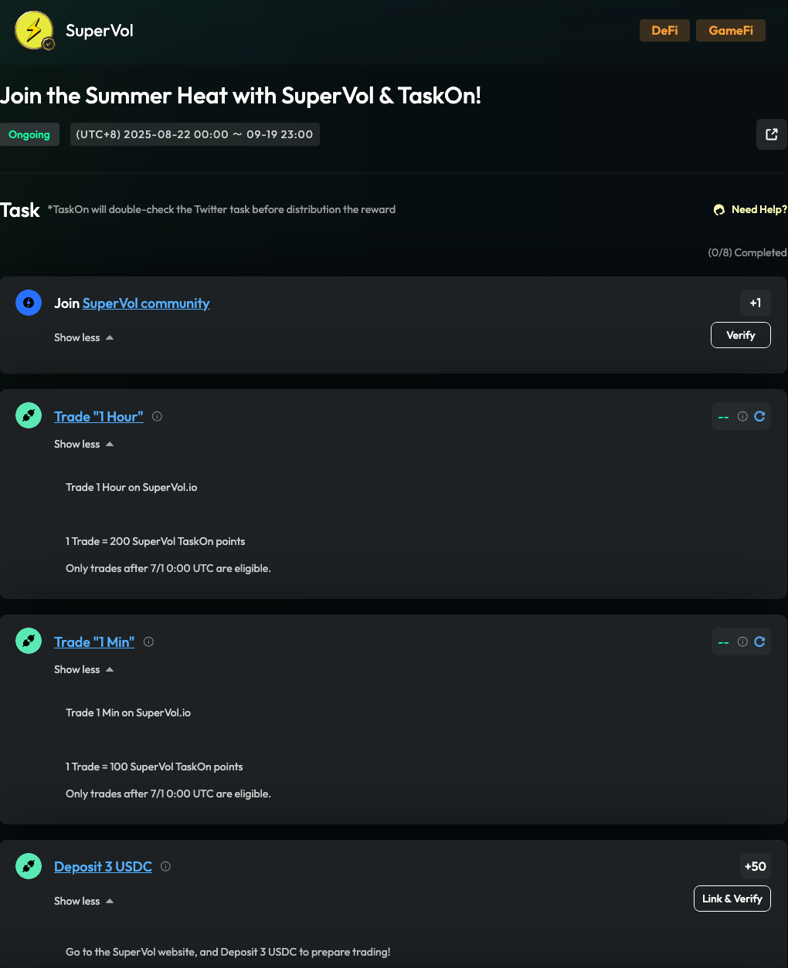Open the SuperVol community link
Viewport: 788px width, 968px height.
(146, 303)
